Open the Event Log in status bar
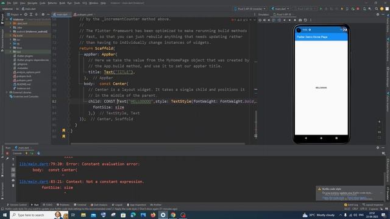The height and width of the screenshot is (219, 390). pyautogui.click(x=351, y=205)
